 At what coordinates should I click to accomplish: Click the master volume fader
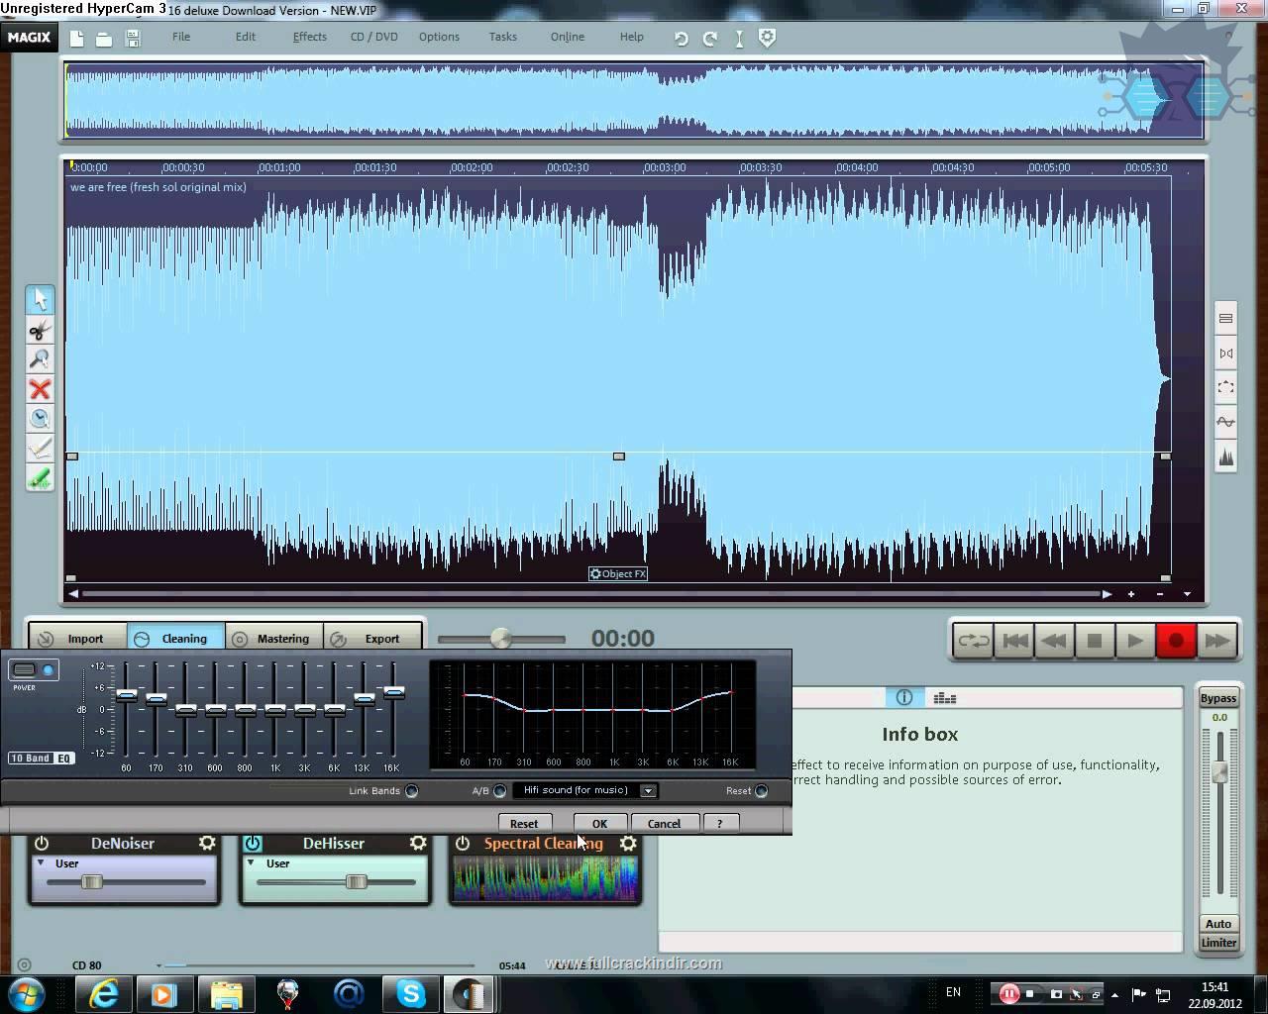point(1219,772)
